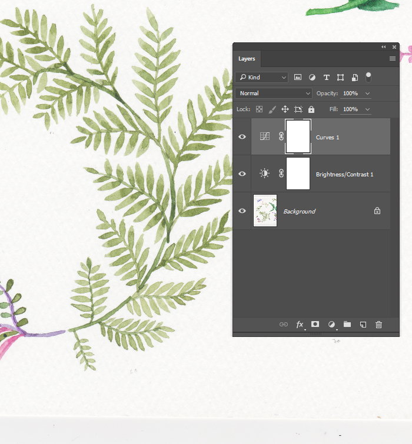Viewport: 412px width, 444px height.
Task: Turn layer filtering on or off switch
Action: (x=368, y=76)
